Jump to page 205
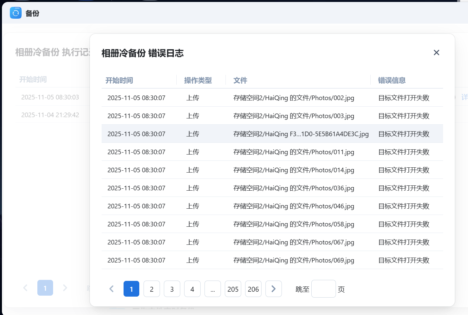Image resolution: width=468 pixels, height=315 pixels. click(x=233, y=289)
